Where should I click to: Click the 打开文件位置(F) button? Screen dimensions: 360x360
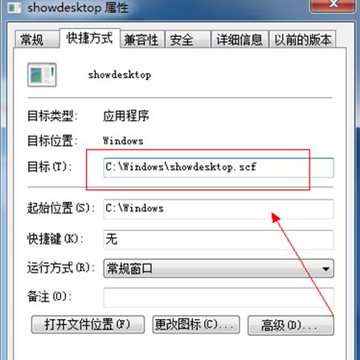pos(88,325)
